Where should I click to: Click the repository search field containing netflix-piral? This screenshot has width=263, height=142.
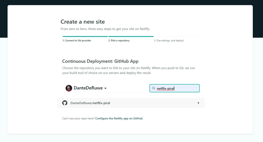[175, 88]
